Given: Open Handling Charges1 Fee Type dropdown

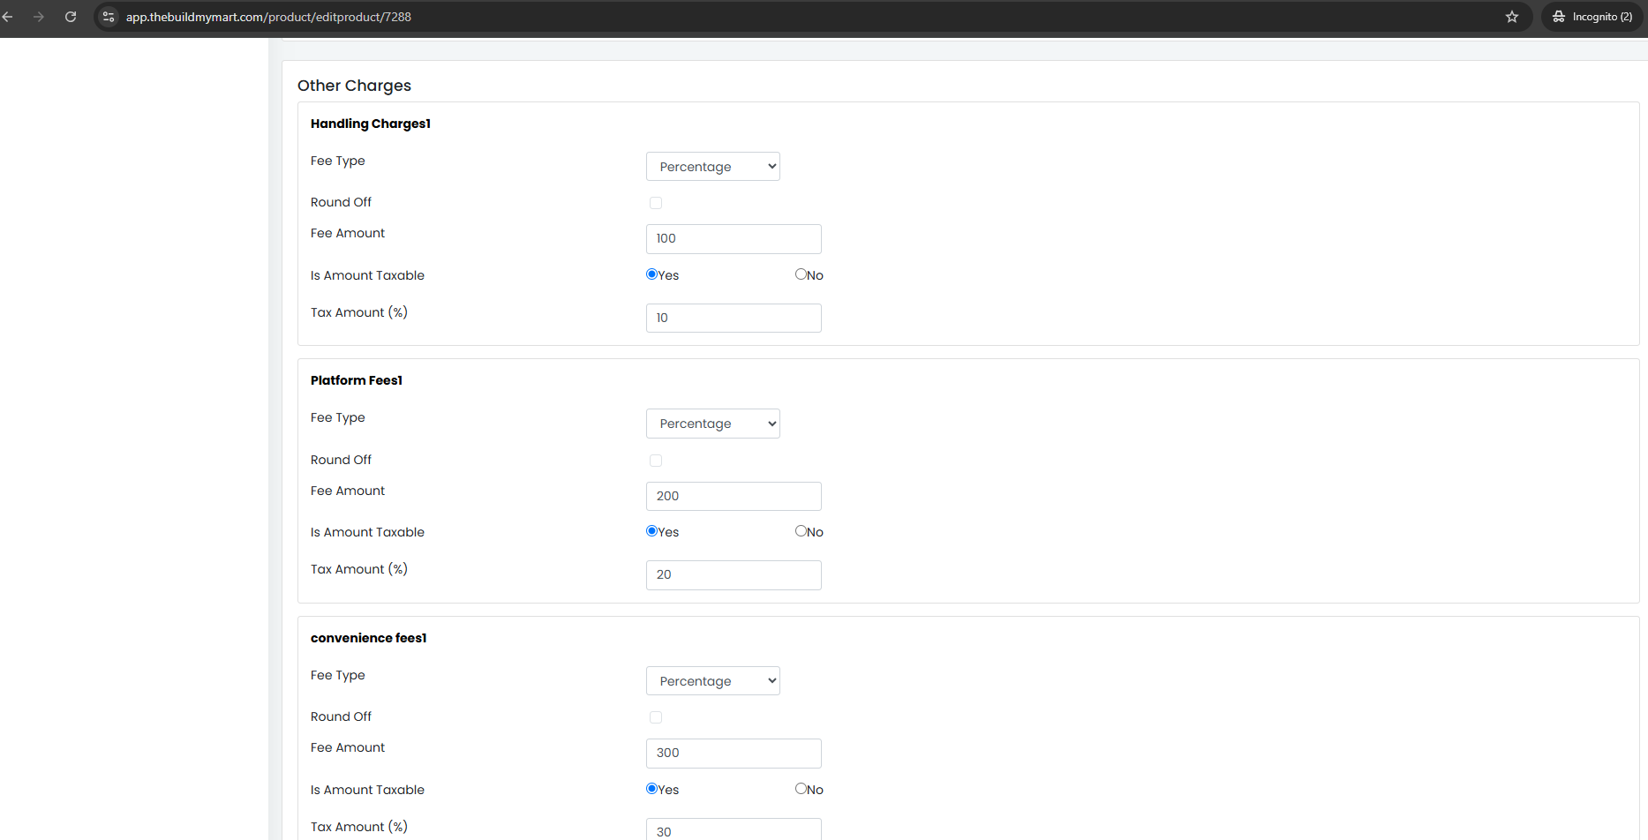Looking at the screenshot, I should 713,167.
